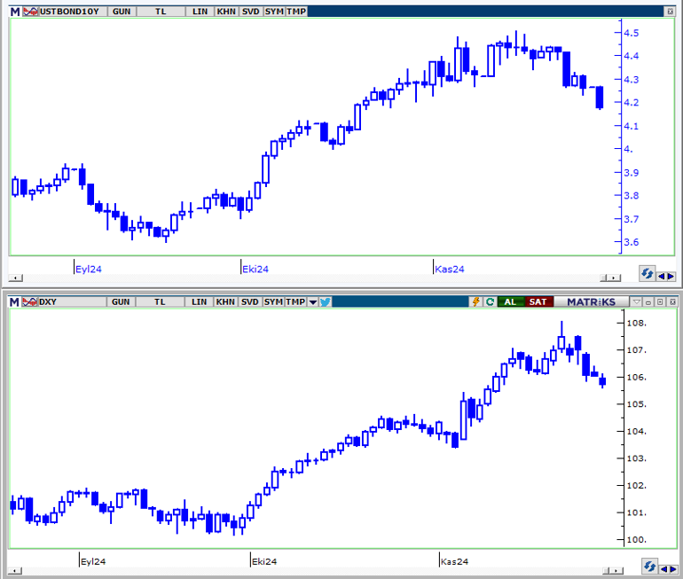Toggle SVD option on DXY chart
The image size is (683, 579).
250,302
